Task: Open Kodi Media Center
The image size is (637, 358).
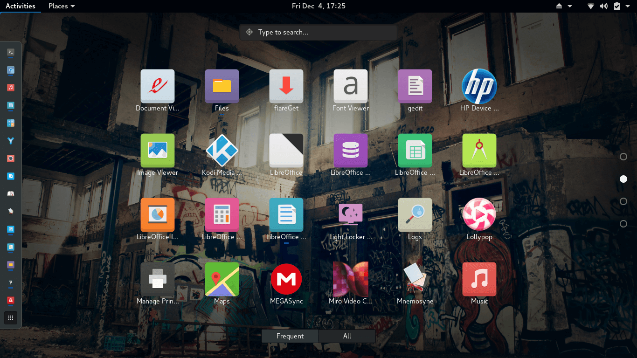Action: [x=222, y=151]
